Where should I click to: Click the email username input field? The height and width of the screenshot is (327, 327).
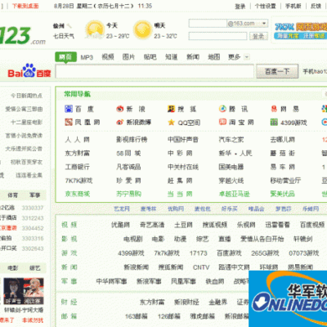point(208,24)
